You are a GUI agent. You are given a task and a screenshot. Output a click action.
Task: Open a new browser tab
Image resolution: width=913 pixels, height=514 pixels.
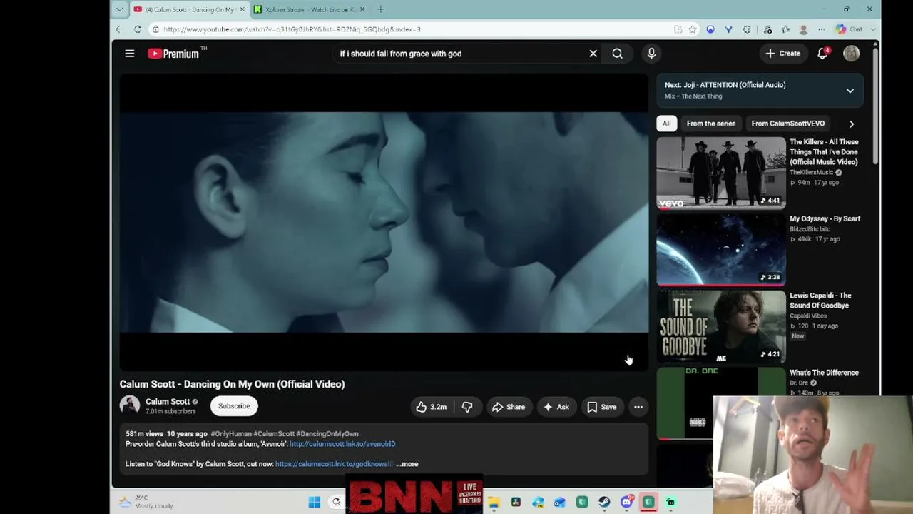click(381, 9)
